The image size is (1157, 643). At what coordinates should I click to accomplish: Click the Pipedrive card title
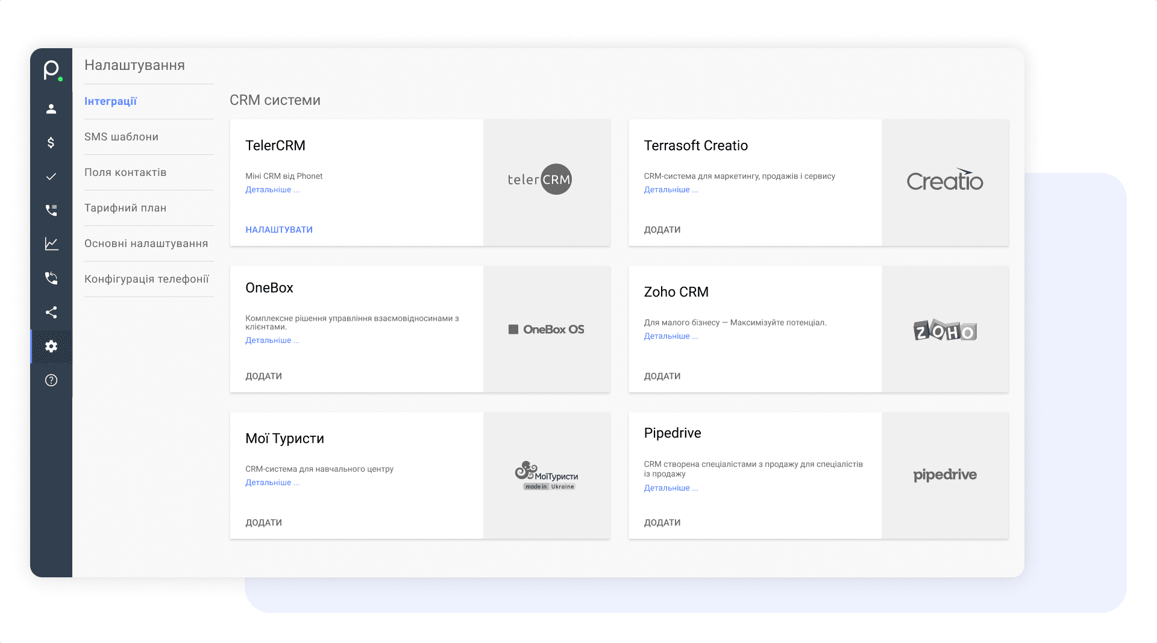coord(673,433)
